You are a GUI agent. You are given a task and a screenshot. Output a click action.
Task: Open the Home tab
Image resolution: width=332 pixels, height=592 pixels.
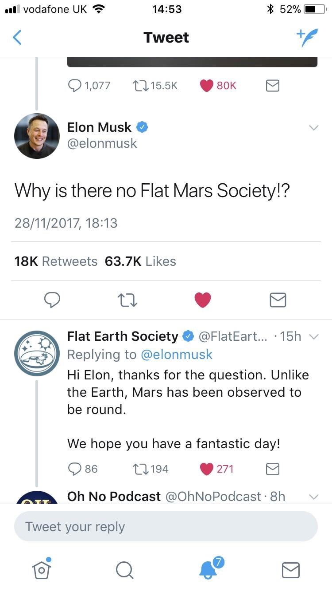coord(42,569)
